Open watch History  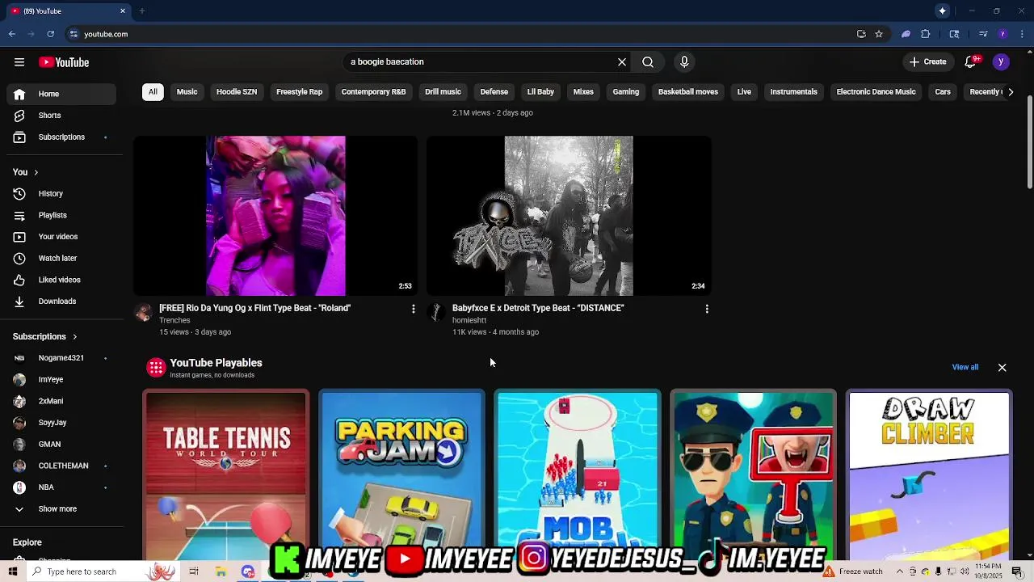(60, 193)
